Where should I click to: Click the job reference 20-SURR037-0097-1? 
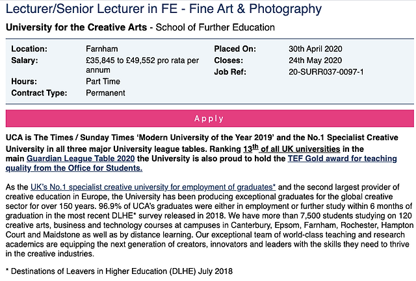(326, 72)
